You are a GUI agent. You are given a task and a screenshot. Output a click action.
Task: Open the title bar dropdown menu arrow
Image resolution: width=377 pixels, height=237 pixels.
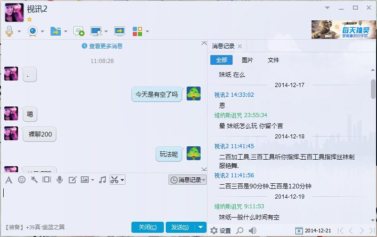point(327,8)
